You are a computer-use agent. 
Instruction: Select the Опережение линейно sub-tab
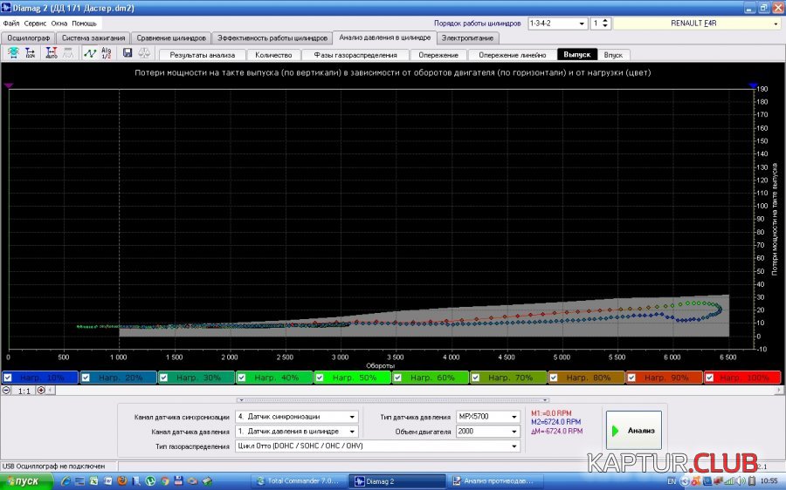tap(513, 55)
